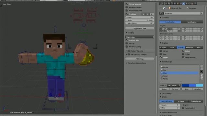Viewport: 207px width, 116px height.
Task: Open the armature datablock browse icon
Action: tap(161, 13)
